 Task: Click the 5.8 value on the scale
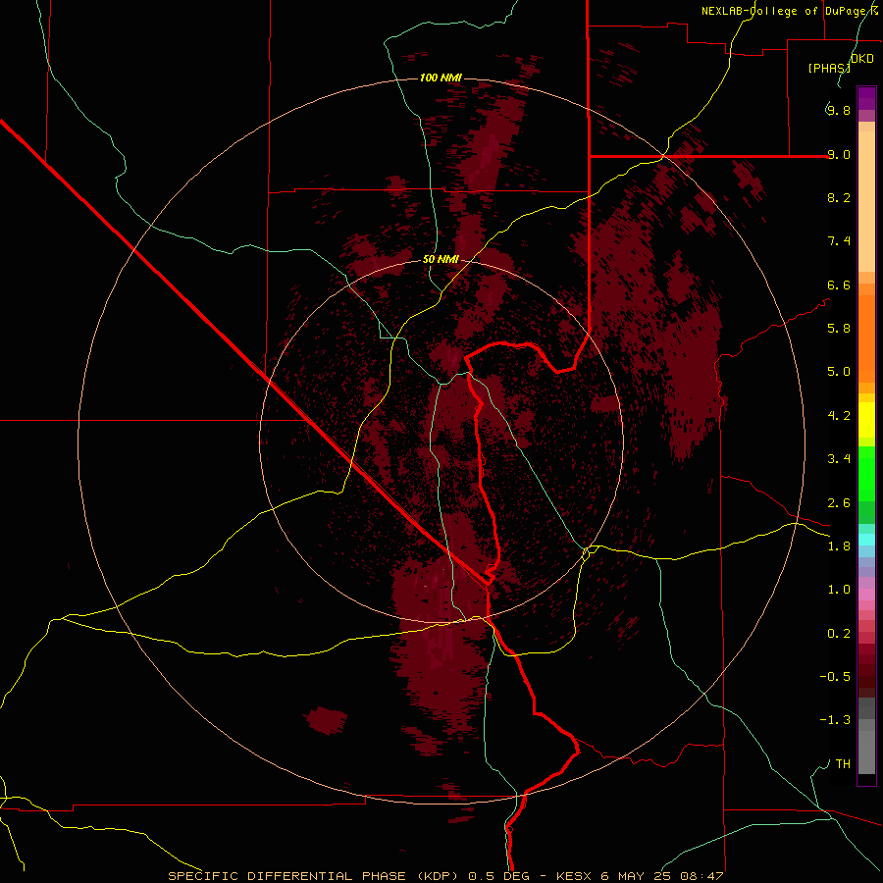click(839, 328)
